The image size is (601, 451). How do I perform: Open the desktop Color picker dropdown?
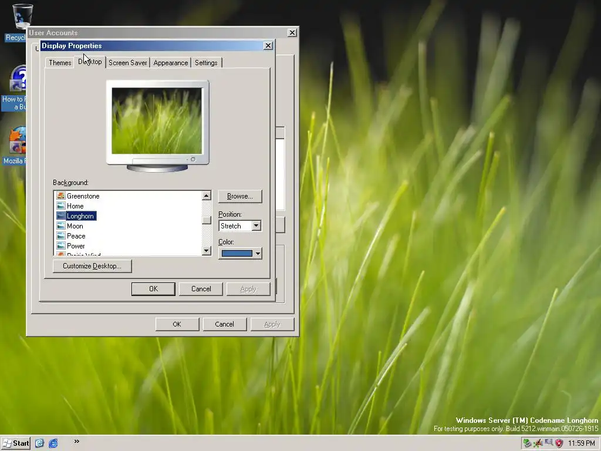pos(240,253)
